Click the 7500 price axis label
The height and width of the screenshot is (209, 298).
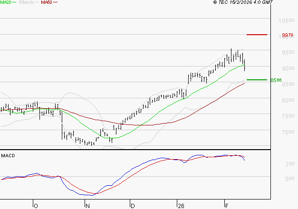[x=288, y=116]
